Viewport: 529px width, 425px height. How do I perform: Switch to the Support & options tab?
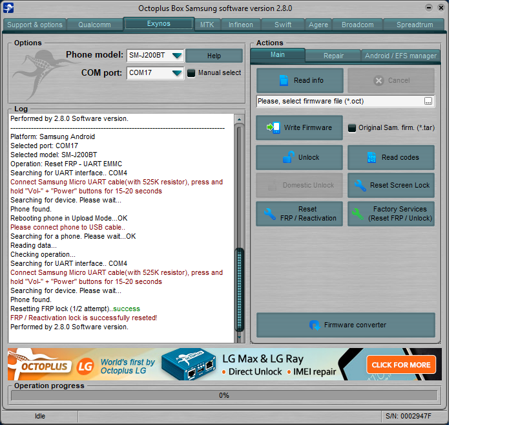pos(35,25)
